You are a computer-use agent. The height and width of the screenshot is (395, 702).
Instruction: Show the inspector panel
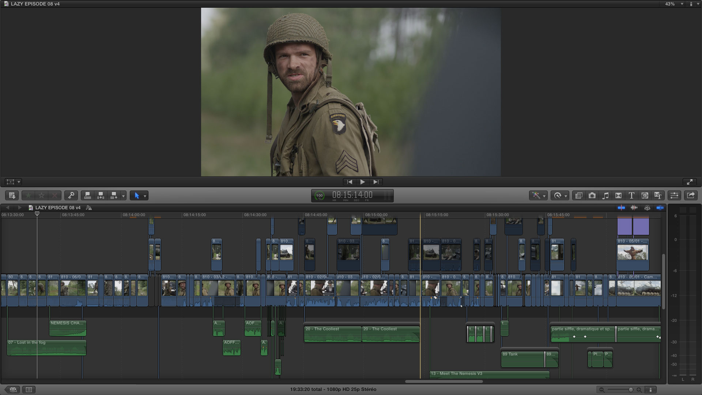(x=674, y=196)
